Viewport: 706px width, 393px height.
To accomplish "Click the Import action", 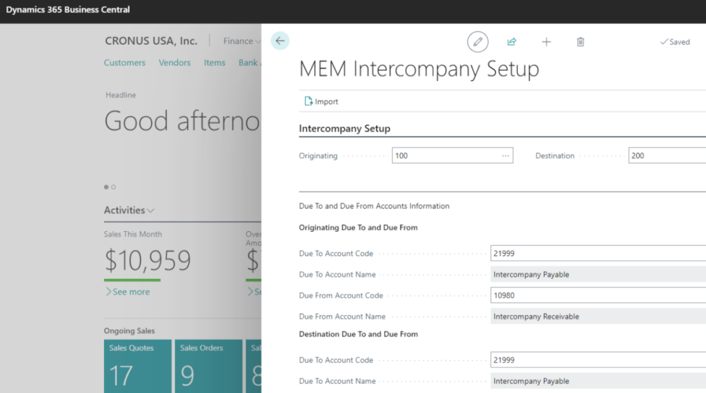I will (321, 102).
